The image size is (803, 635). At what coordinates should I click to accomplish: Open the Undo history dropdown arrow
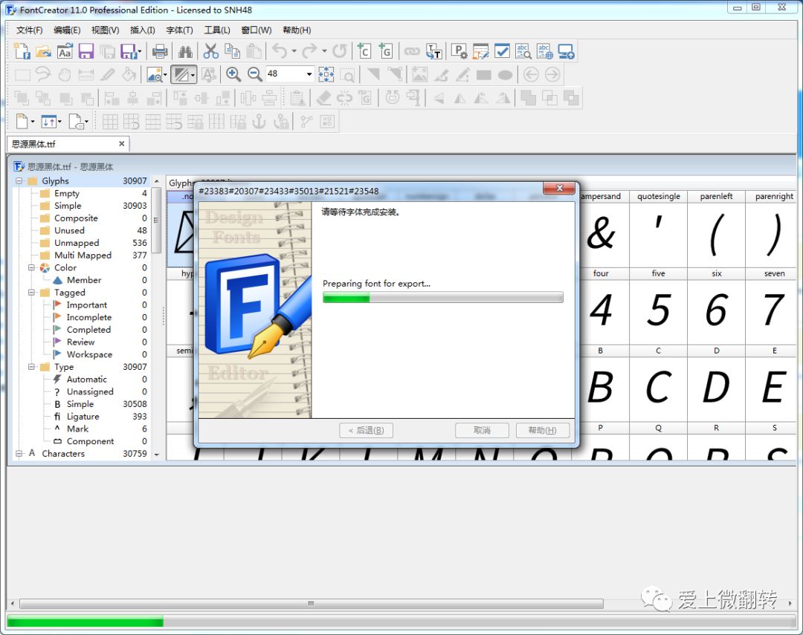[x=294, y=51]
